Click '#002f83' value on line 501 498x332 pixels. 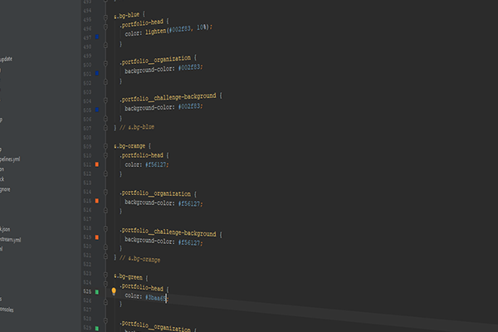(189, 68)
